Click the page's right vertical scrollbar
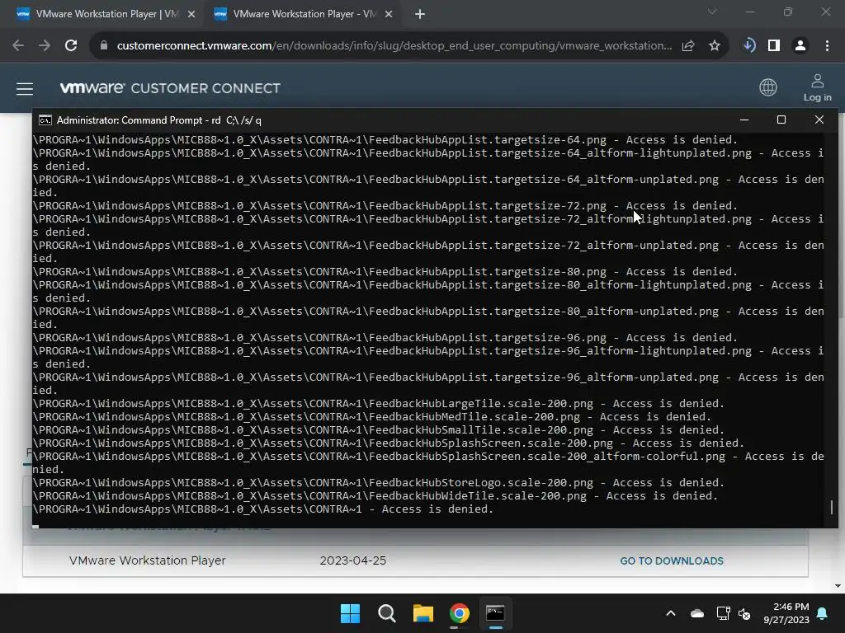Image resolution: width=845 pixels, height=633 pixels. coord(841,215)
